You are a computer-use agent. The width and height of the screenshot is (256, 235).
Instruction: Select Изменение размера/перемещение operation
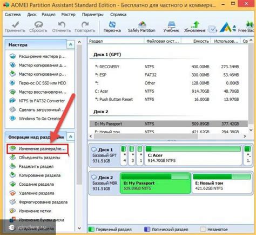pos(38,149)
